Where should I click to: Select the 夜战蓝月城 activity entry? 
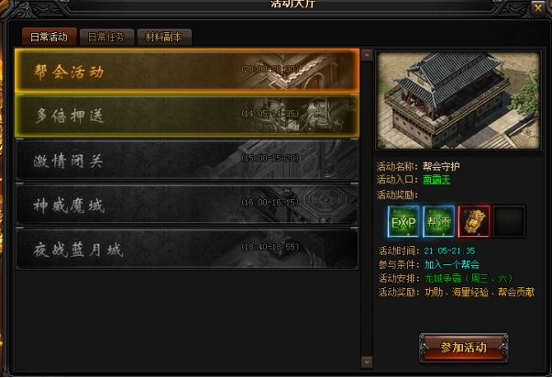coord(187,249)
